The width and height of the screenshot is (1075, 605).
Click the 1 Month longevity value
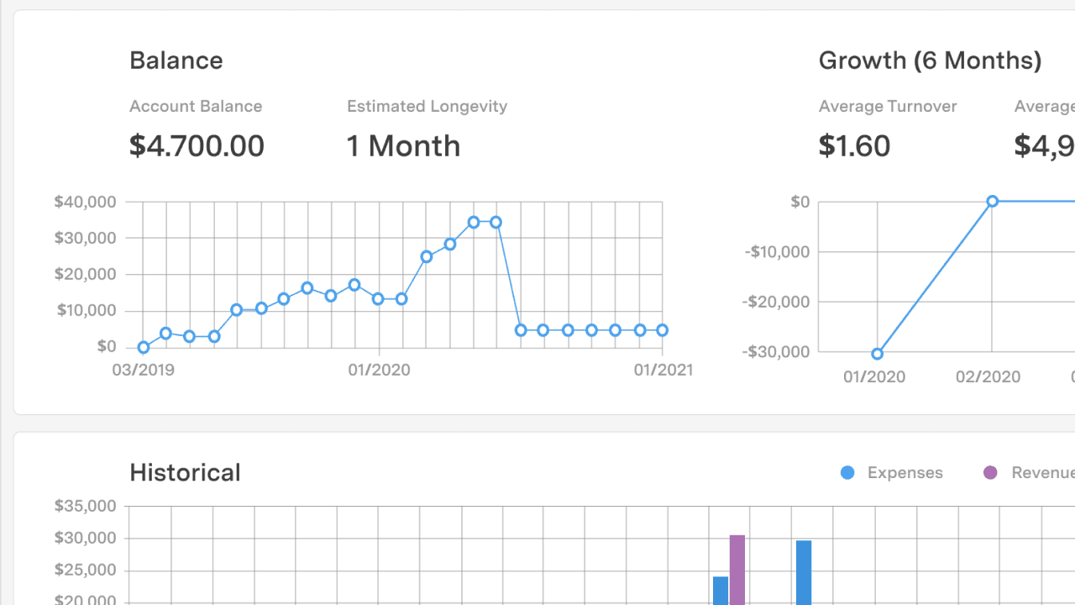(404, 146)
